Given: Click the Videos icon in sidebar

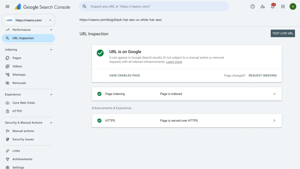Looking at the screenshot, I should coord(7,66).
